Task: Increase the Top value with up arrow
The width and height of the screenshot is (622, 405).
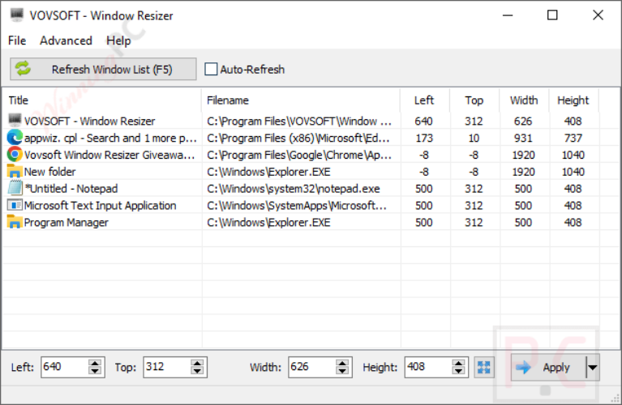Action: 197,363
